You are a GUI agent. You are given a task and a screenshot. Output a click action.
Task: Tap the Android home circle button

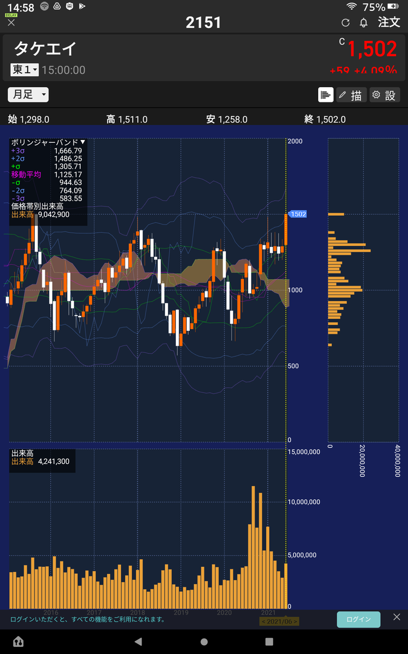click(x=204, y=641)
